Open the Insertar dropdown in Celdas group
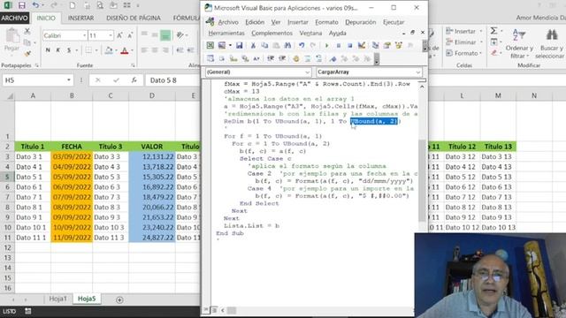 [481, 32]
